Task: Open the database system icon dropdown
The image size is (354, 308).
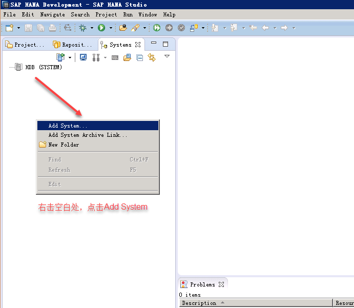Action: [203, 28]
